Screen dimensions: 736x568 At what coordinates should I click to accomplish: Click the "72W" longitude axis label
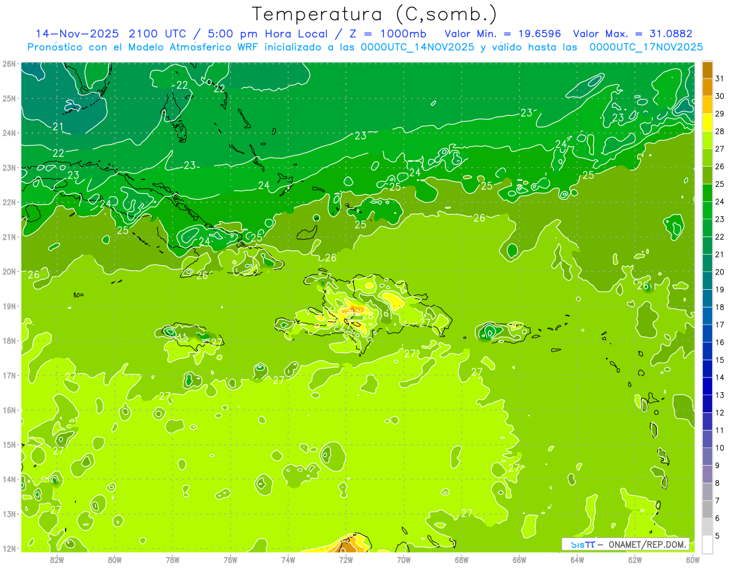pos(346,559)
